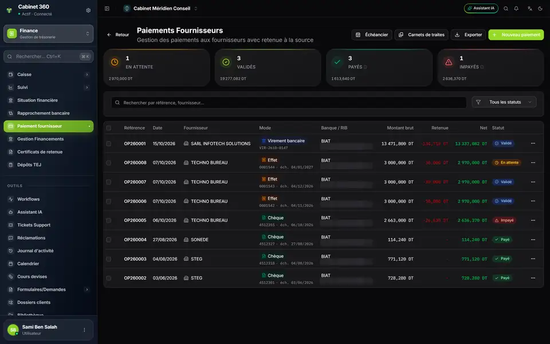Screen dimensions: 550x344
Task: Open row actions for OP260001
Action: (533, 143)
